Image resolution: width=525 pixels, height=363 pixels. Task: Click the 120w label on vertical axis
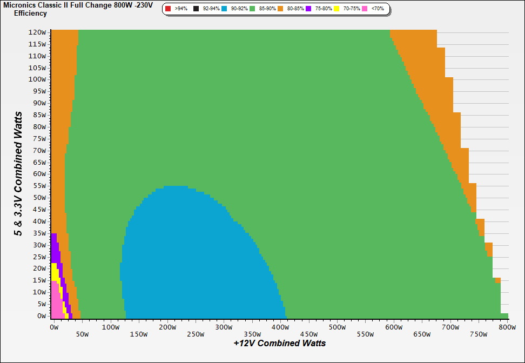[38, 32]
